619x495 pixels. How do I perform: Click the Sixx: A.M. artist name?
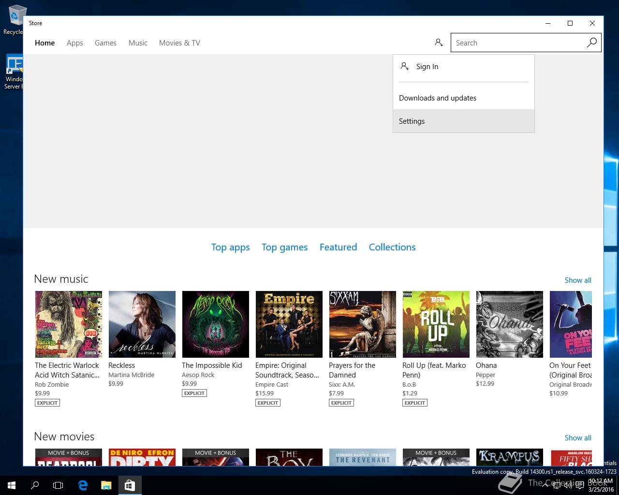click(342, 384)
